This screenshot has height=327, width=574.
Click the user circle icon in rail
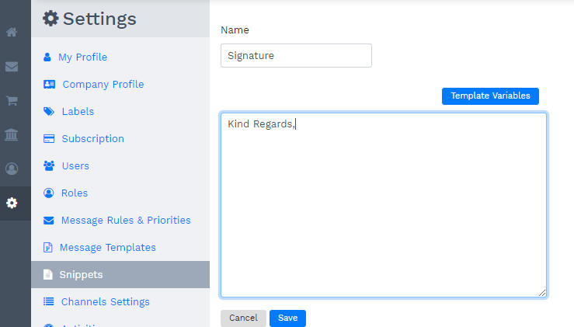click(12, 169)
